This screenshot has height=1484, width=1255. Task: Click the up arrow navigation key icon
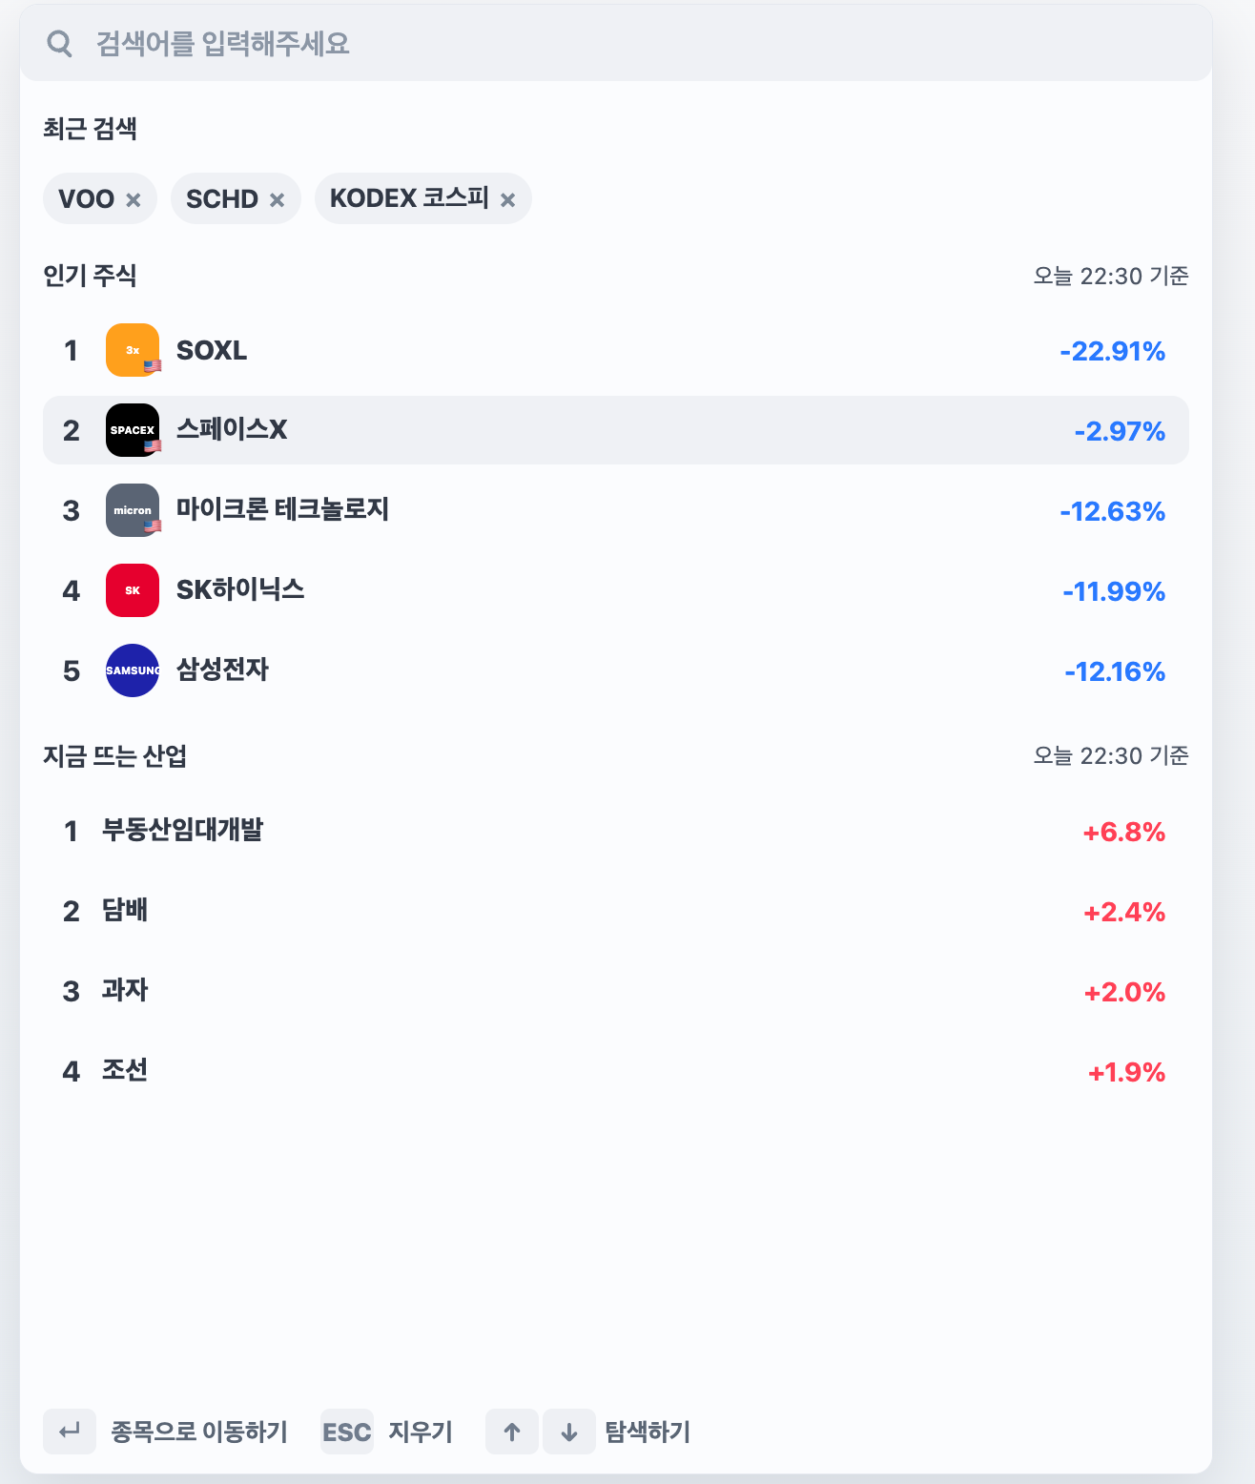click(x=512, y=1432)
